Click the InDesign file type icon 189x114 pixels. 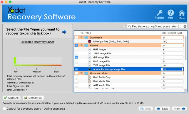click(x=90, y=41)
